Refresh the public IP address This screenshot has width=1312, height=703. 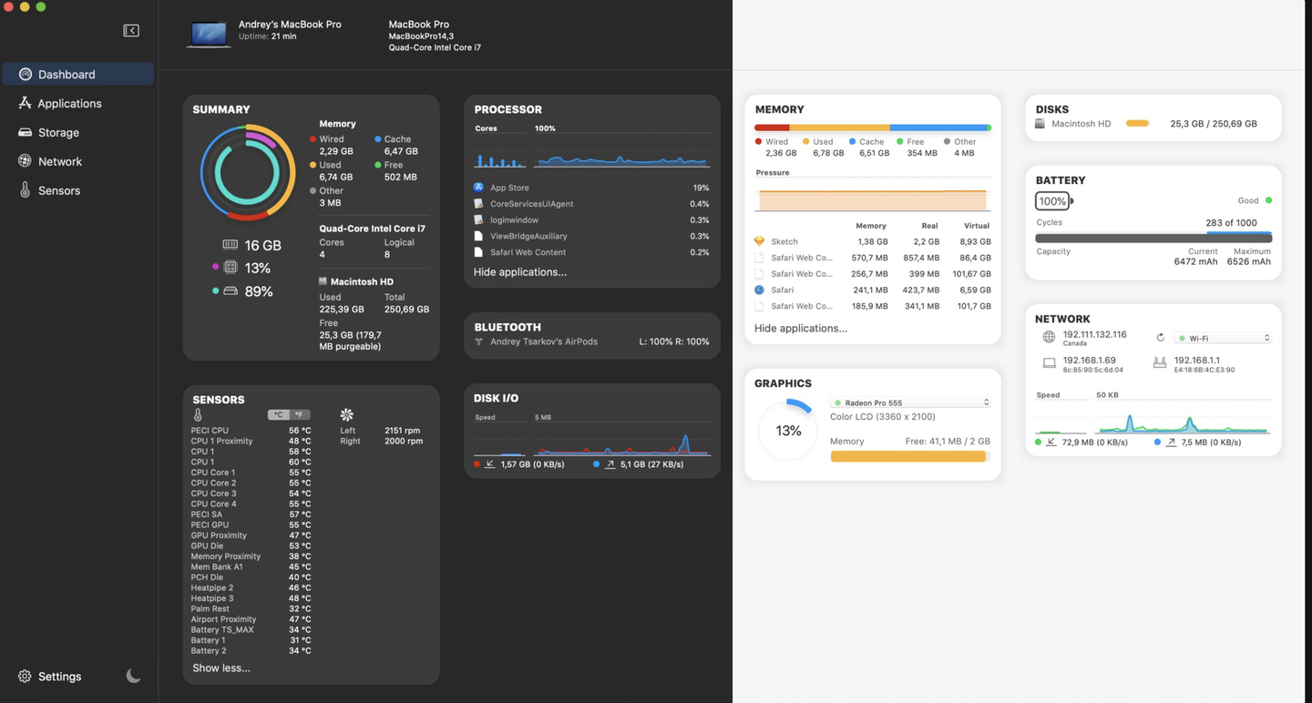[x=1161, y=337]
